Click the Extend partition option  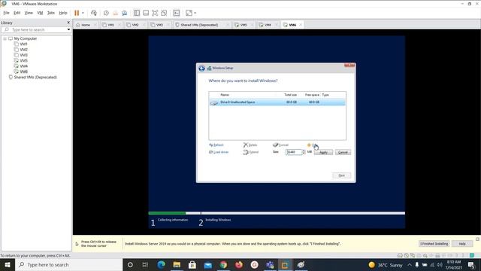(251, 152)
